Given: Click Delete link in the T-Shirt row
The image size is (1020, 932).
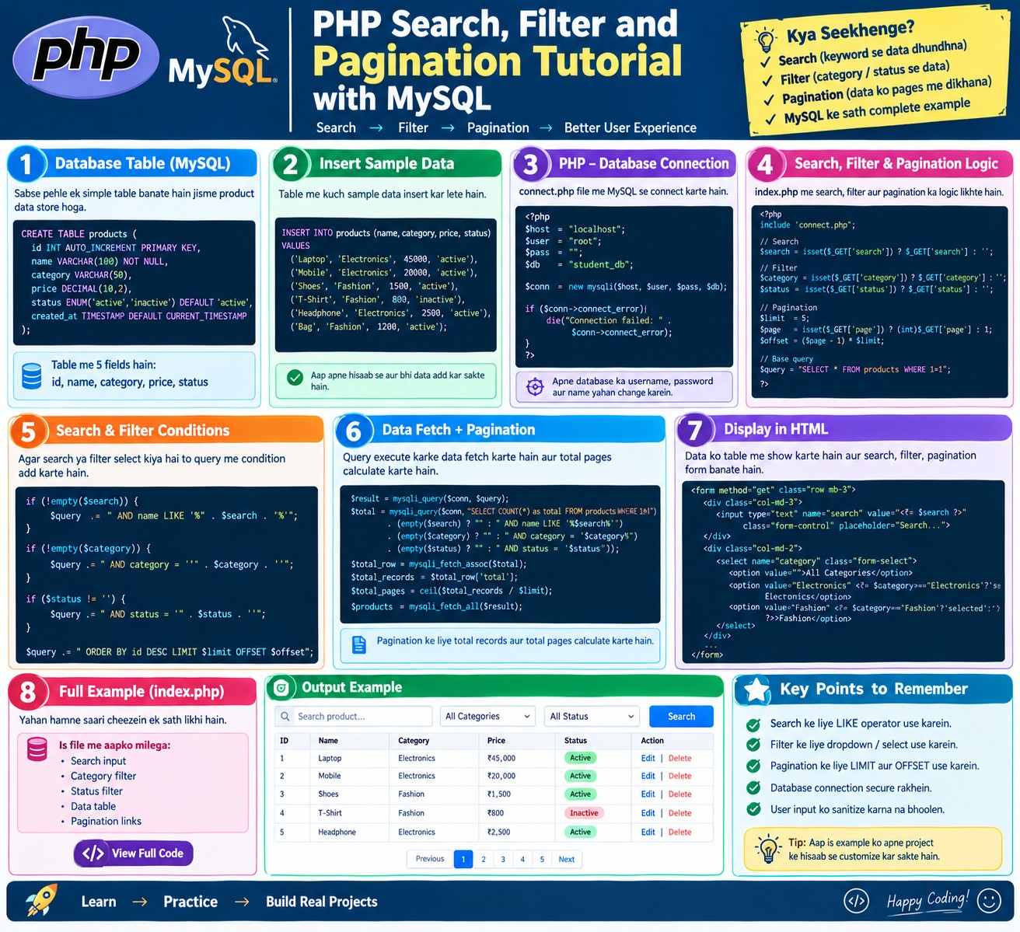Looking at the screenshot, I should point(679,813).
